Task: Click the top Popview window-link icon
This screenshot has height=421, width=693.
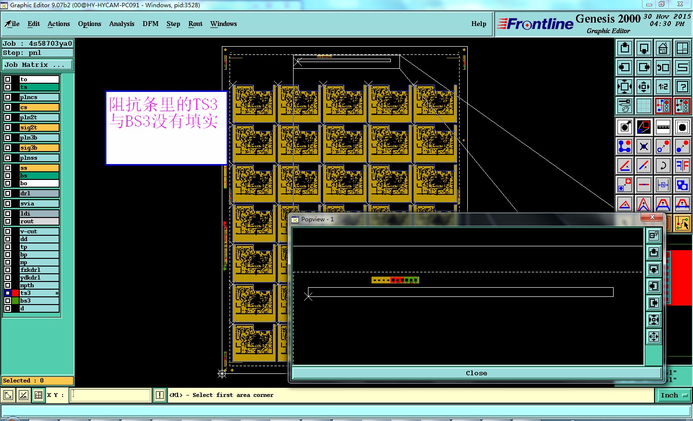Action: point(654,235)
